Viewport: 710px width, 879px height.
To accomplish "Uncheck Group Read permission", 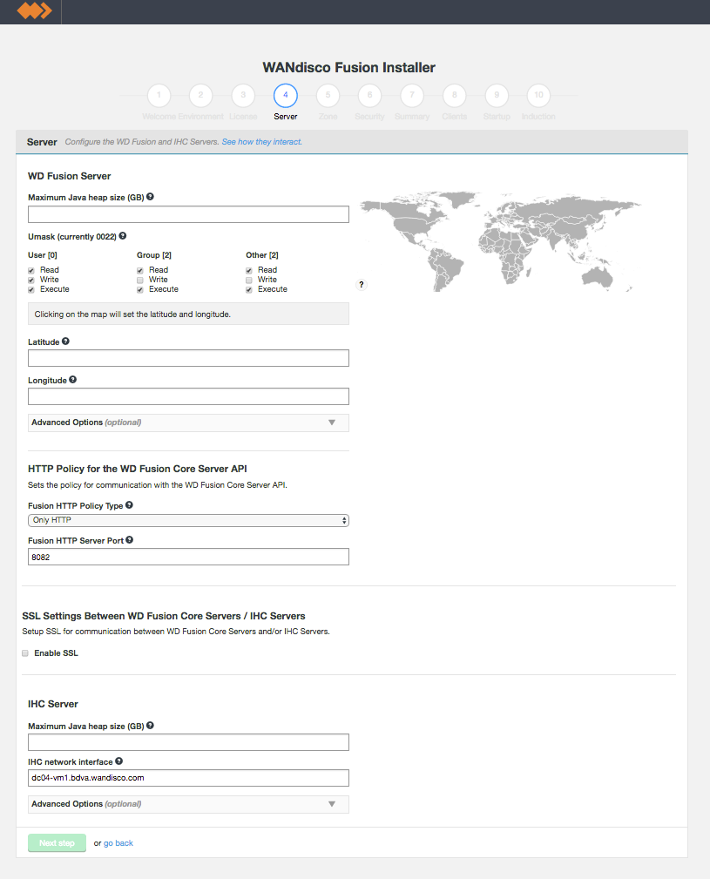I will click(x=140, y=271).
